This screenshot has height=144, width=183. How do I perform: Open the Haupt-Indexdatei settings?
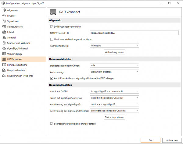click(23, 70)
